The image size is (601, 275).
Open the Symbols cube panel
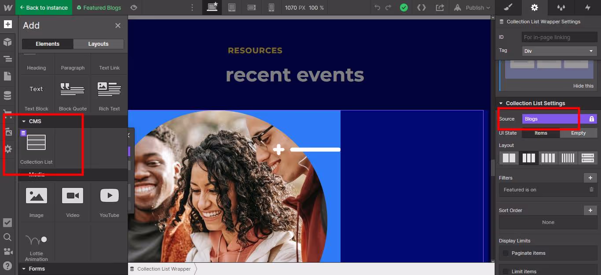7,42
